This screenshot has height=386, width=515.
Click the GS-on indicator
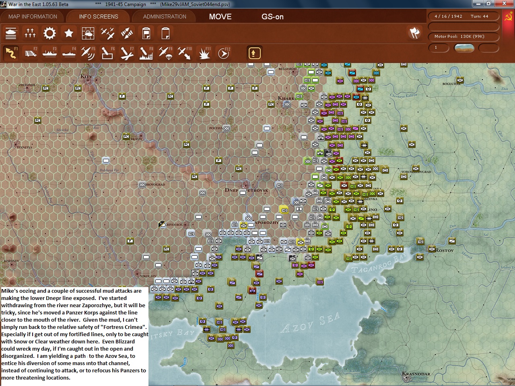(x=272, y=16)
